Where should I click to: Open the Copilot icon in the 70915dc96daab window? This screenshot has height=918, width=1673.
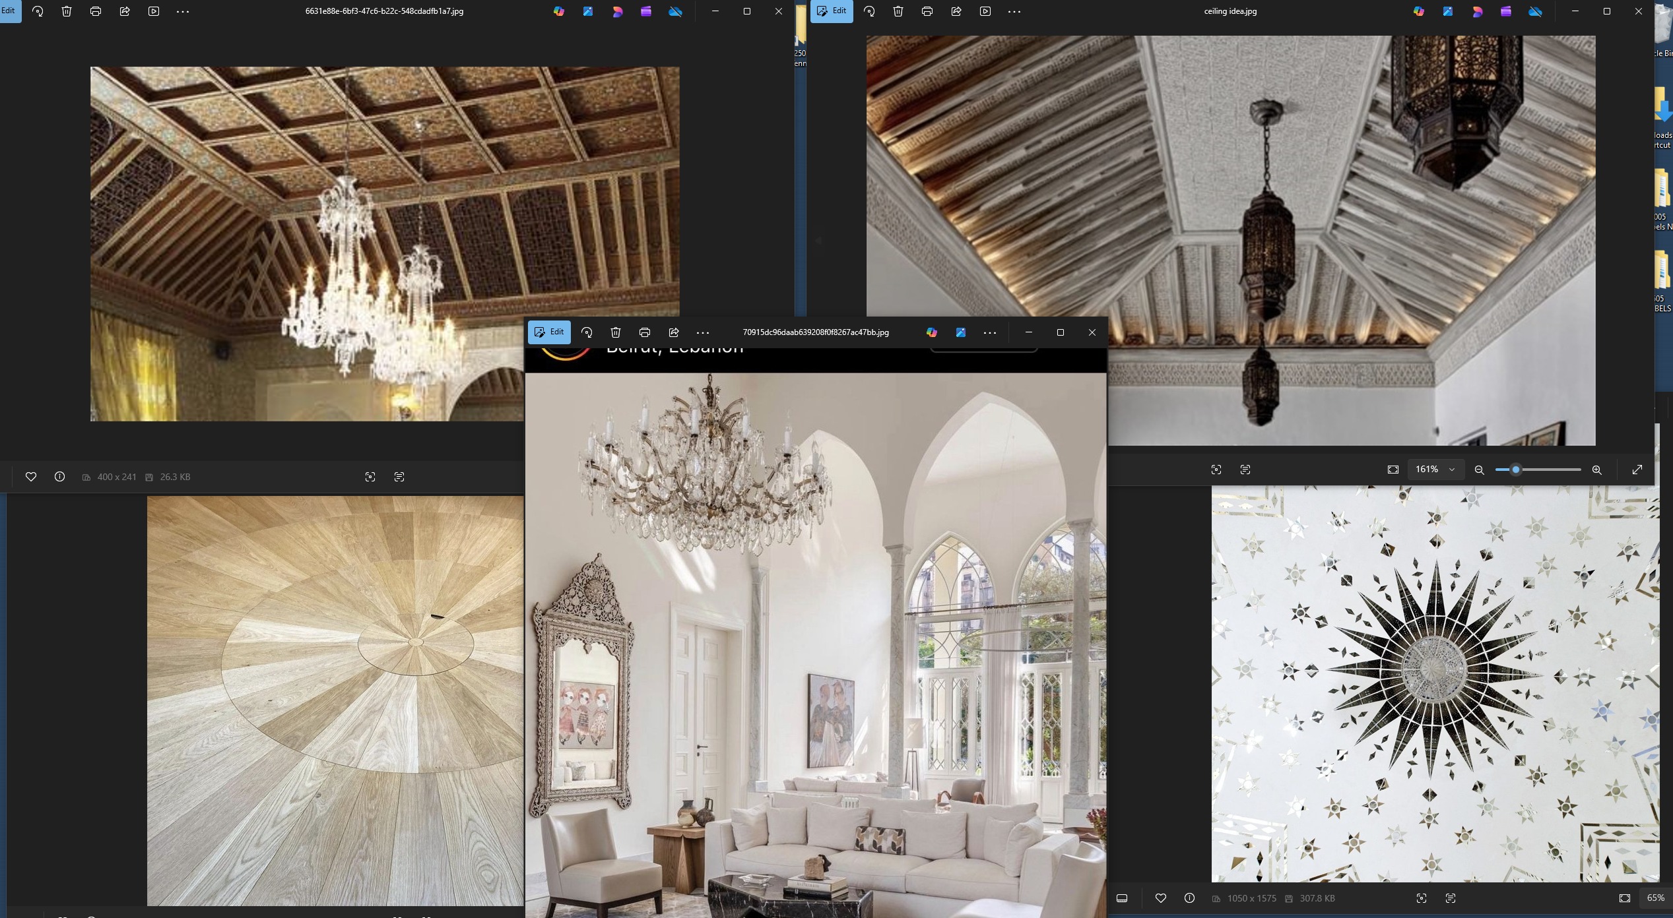(x=931, y=332)
